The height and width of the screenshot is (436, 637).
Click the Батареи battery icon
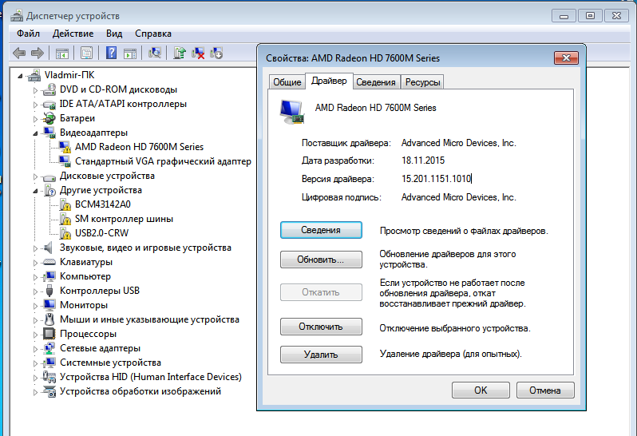(49, 118)
